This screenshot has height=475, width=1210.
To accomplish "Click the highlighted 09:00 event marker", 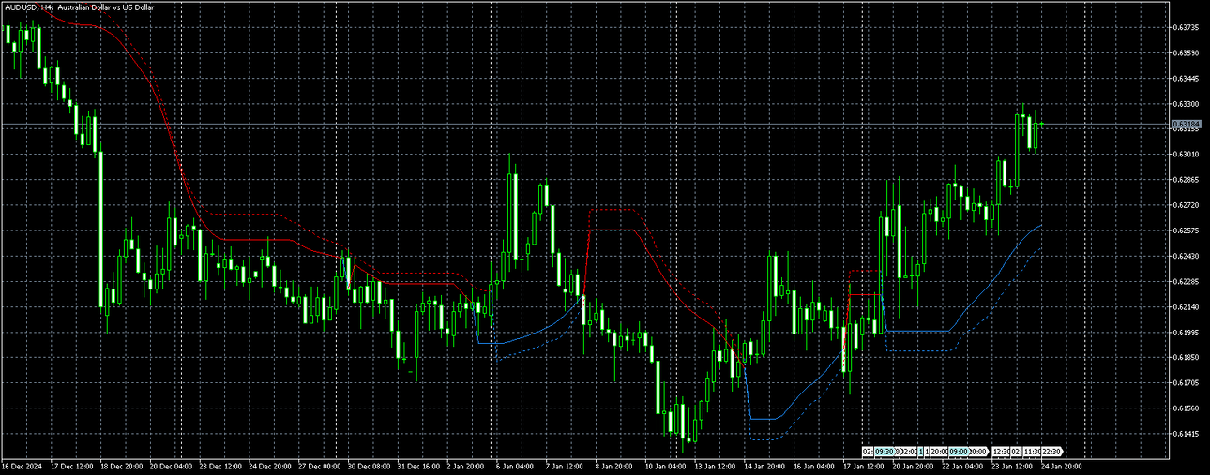I will click(x=959, y=452).
